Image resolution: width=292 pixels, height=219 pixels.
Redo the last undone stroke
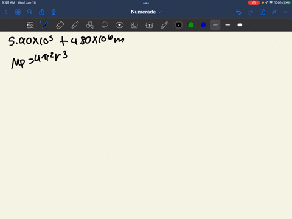[x=251, y=12]
